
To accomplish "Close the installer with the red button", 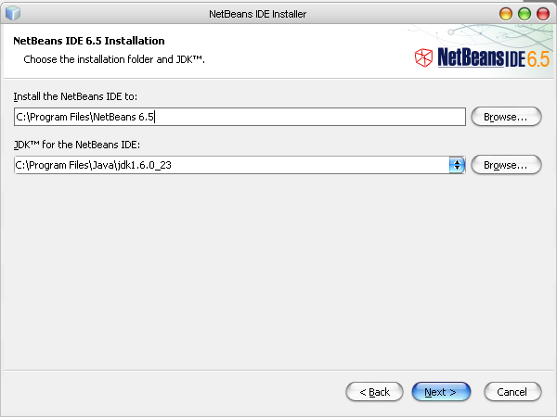I will (541, 14).
